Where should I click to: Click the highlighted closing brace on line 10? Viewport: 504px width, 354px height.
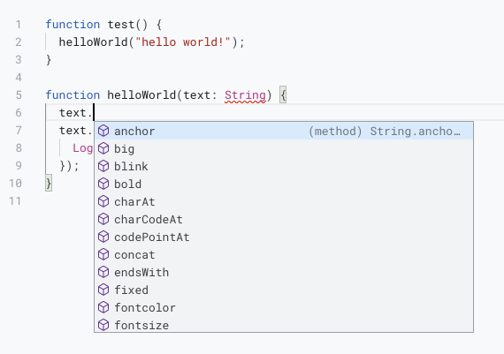coord(49,184)
